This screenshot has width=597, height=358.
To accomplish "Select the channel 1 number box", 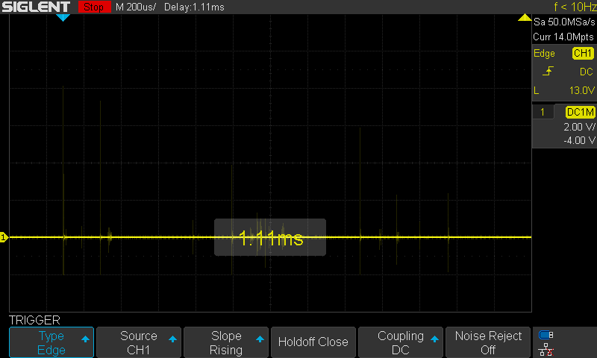I will (x=543, y=112).
